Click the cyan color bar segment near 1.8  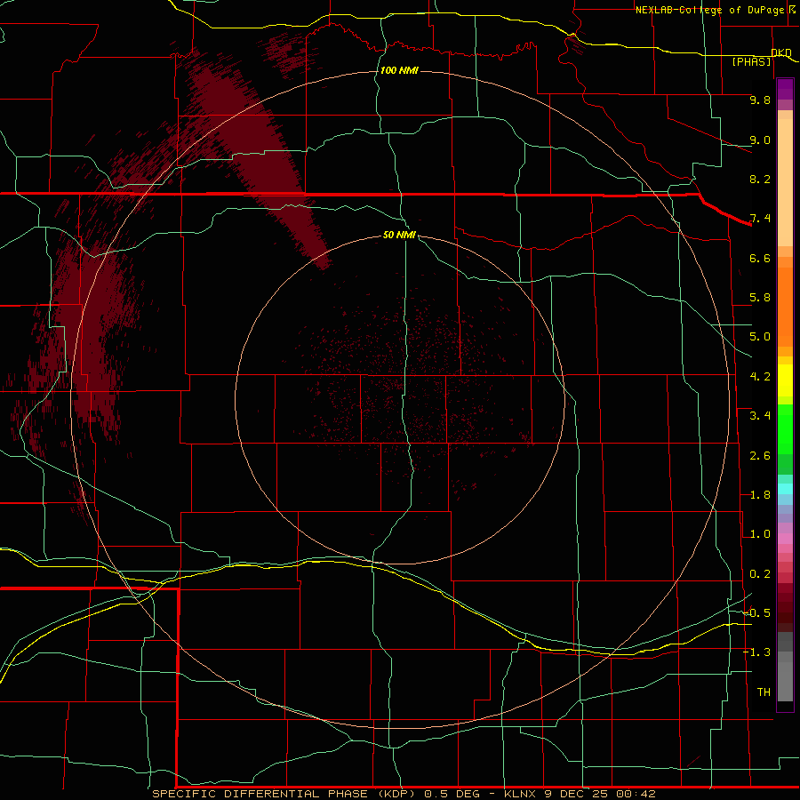click(785, 489)
